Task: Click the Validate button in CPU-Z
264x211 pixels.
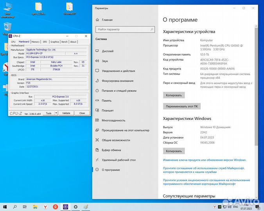Action: 66,113
